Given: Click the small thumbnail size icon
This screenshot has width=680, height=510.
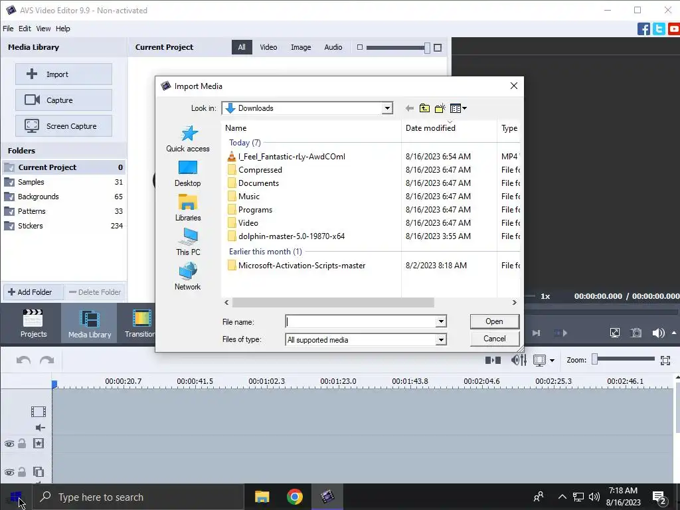Looking at the screenshot, I should (359, 47).
